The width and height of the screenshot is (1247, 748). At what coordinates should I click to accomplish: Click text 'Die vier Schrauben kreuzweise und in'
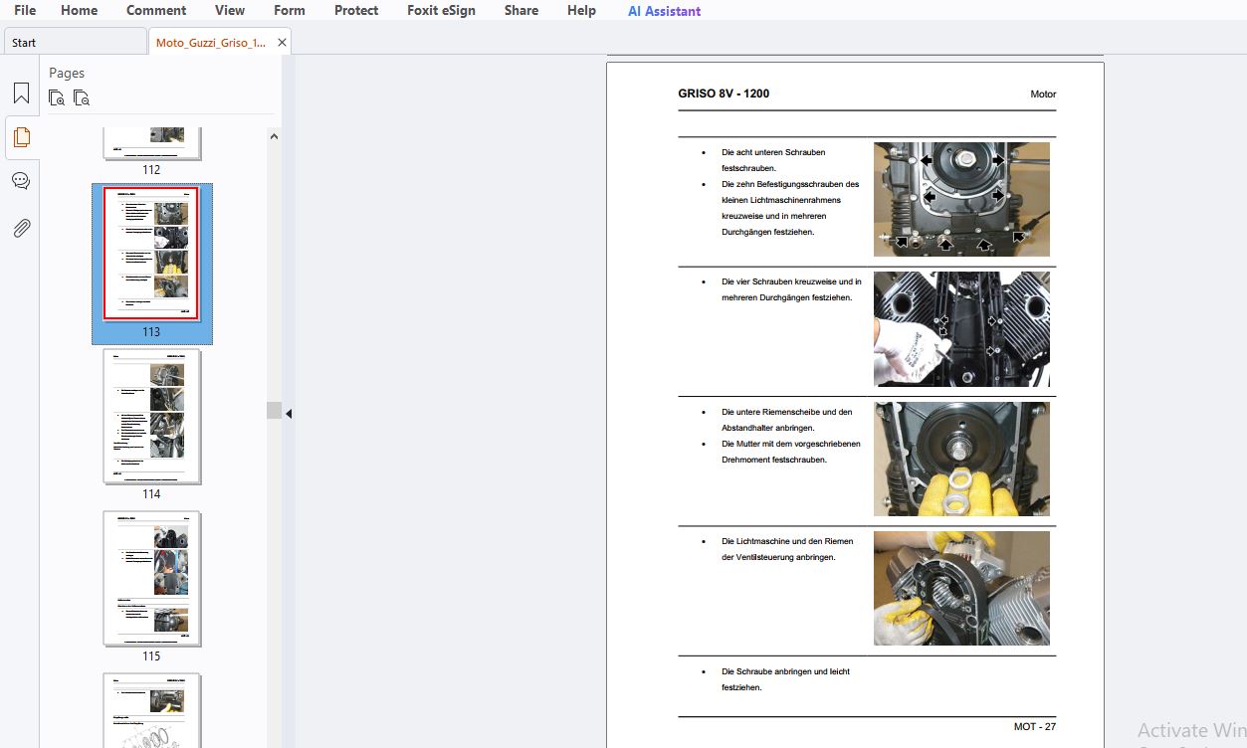click(791, 281)
